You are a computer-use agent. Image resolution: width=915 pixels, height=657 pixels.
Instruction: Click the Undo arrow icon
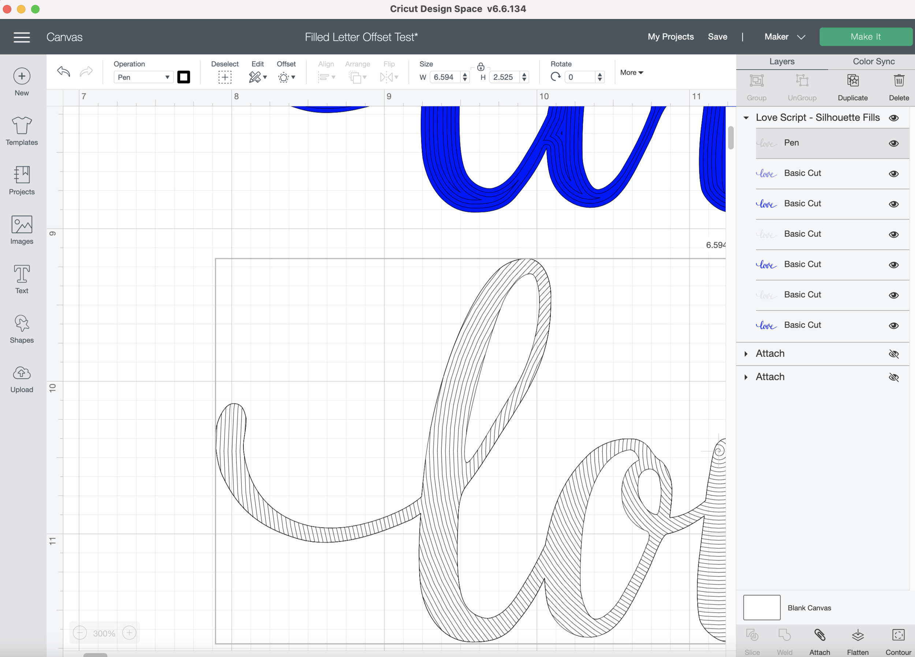(x=64, y=72)
